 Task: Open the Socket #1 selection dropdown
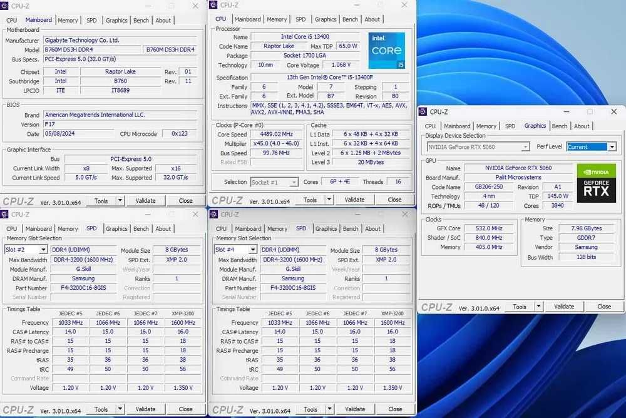pyautogui.click(x=294, y=182)
